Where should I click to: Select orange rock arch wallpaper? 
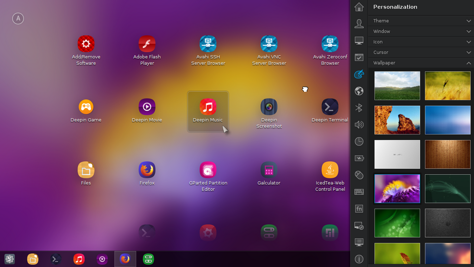[397, 120]
